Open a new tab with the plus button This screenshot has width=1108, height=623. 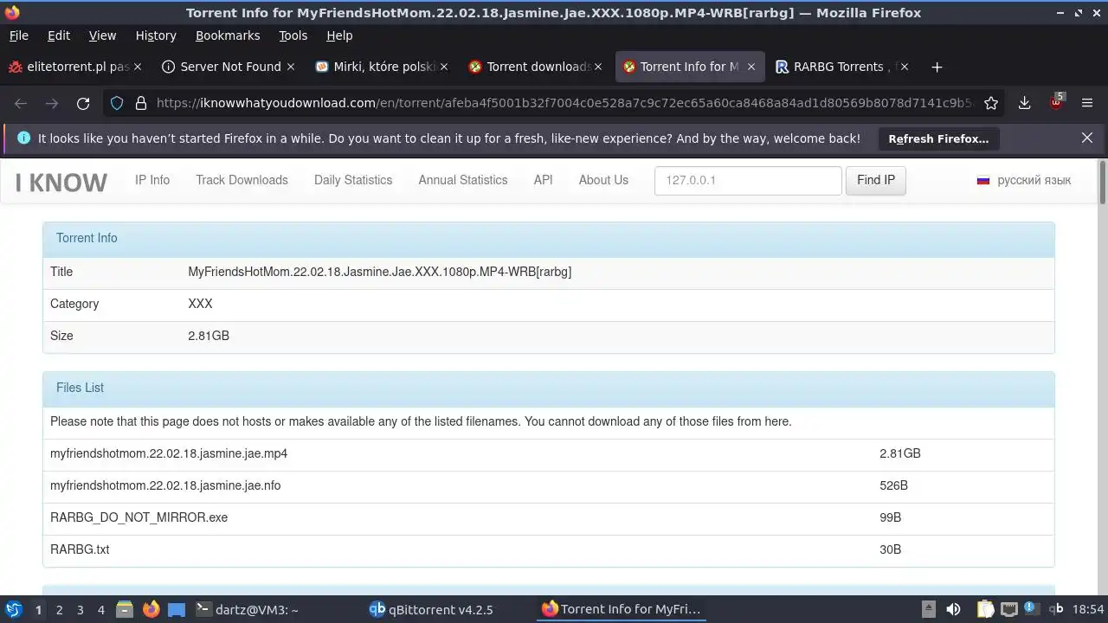[x=937, y=67]
